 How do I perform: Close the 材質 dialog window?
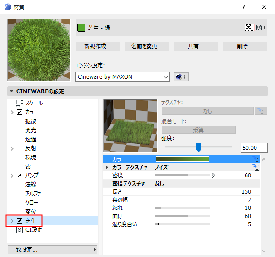[x=264, y=7]
